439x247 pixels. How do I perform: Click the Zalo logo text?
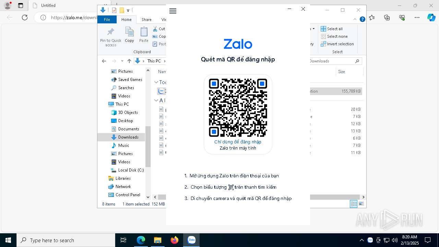coord(238,44)
